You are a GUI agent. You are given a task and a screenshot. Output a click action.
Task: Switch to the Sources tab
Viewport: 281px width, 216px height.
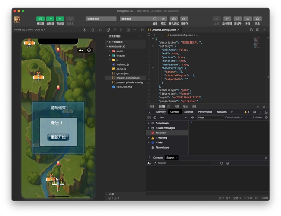(x=189, y=112)
